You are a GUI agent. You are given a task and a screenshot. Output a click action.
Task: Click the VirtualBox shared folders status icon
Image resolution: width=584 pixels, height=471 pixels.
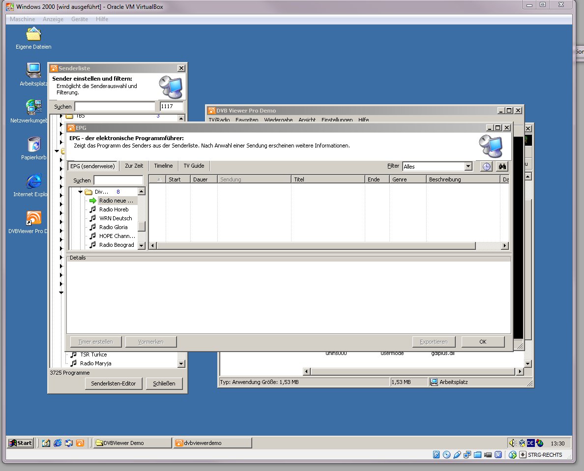[x=477, y=455]
